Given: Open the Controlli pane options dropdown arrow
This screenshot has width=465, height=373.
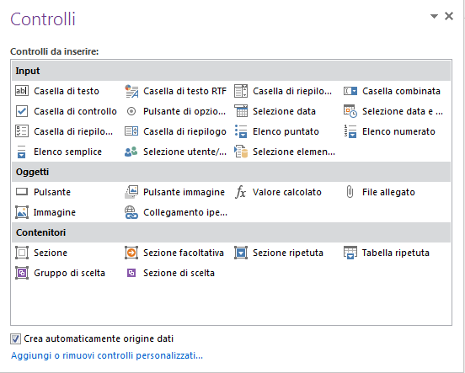Looking at the screenshot, I should 434,16.
